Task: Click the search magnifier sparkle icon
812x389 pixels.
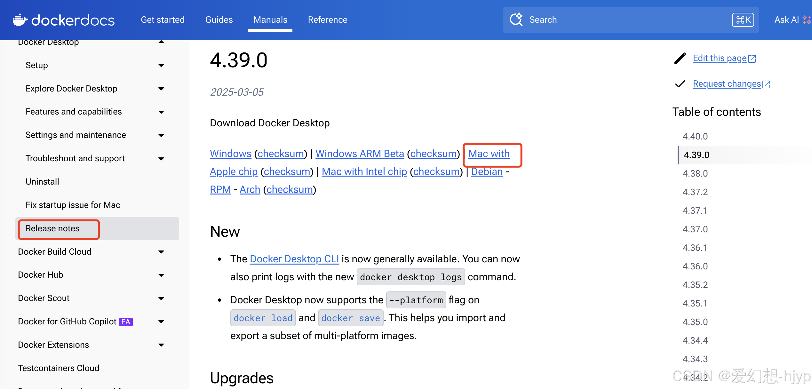Action: [x=516, y=20]
